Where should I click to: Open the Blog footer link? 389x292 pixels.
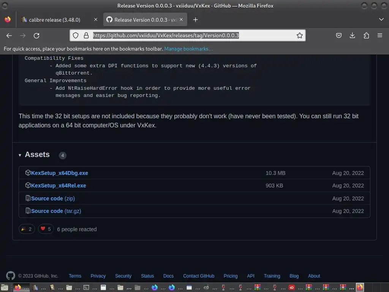click(x=294, y=276)
